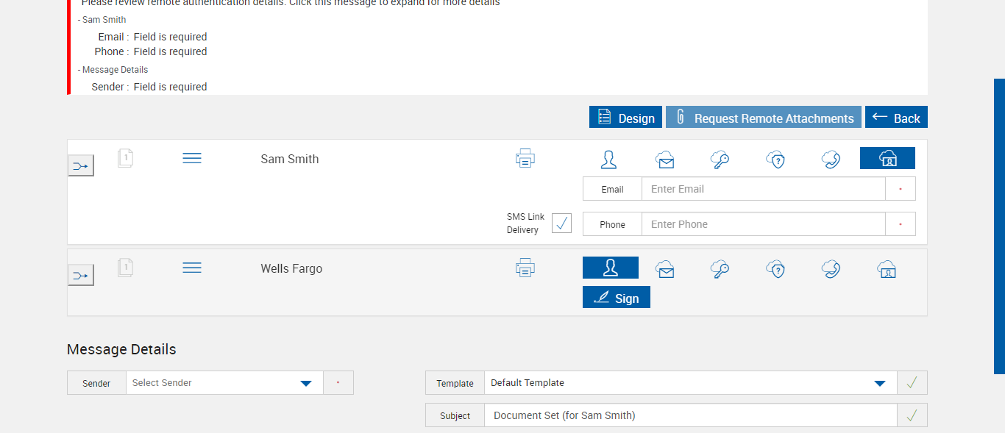The image size is (1005, 433).
Task: Expand the remote authentication review message
Action: [x=291, y=4]
